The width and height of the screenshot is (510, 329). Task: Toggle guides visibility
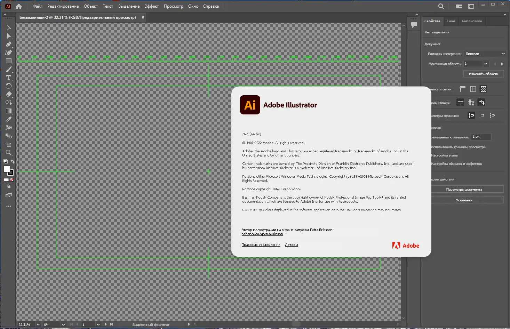tap(461, 102)
